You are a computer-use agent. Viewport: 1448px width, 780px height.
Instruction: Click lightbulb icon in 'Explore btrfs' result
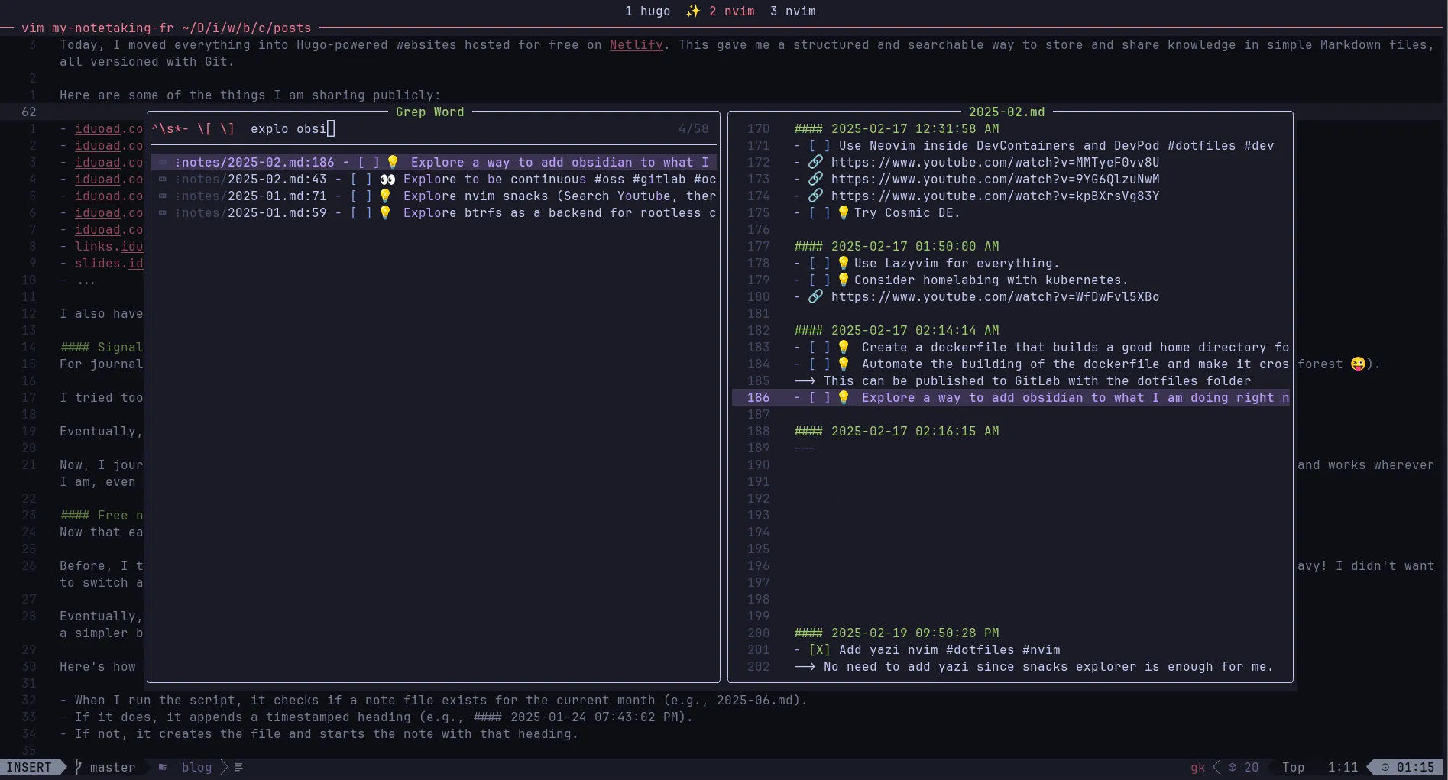[385, 212]
